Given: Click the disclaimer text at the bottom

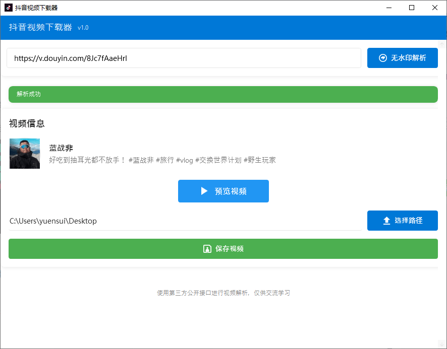Looking at the screenshot, I should (x=224, y=293).
